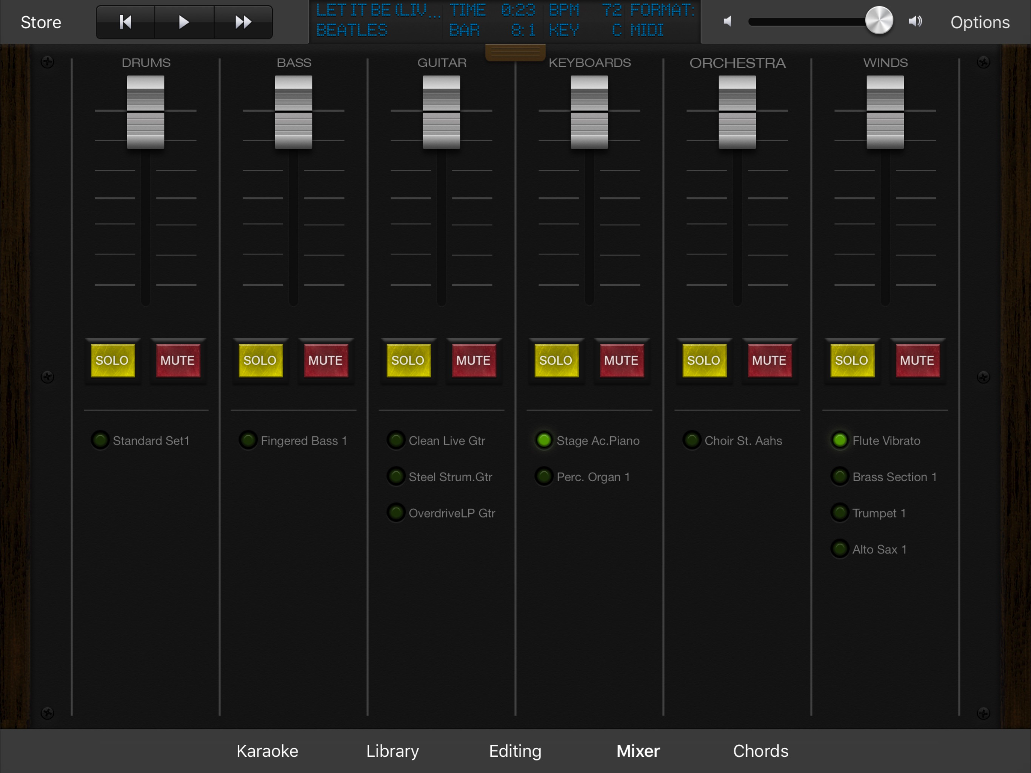Start playback with the play icon

pos(184,22)
